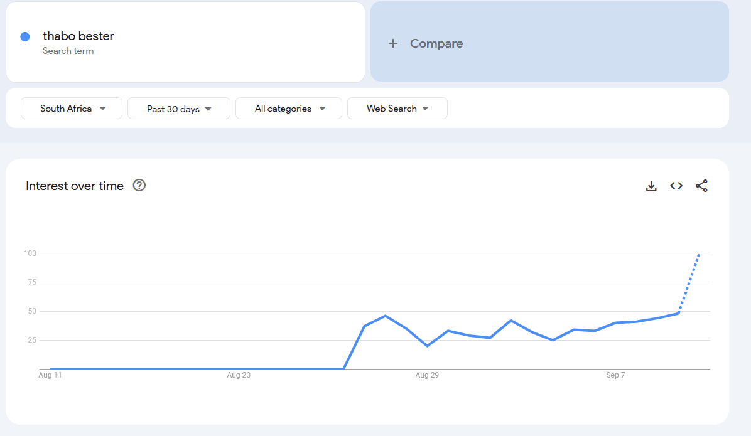The image size is (751, 436).
Task: Click the 'Search term' subtitle text
Action: 68,51
